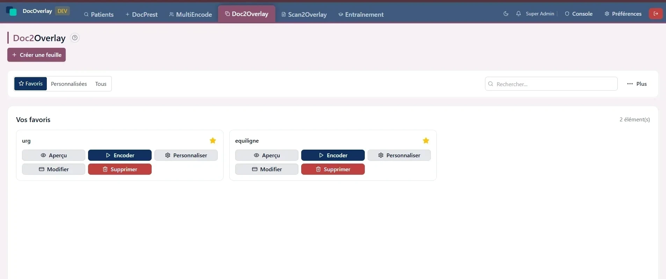Preview the equiligne sheet with Aperçu

(267, 155)
